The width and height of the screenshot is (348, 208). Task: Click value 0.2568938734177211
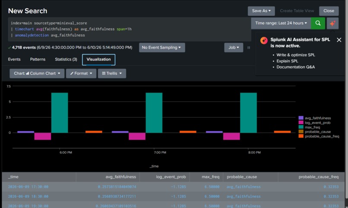(x=117, y=196)
